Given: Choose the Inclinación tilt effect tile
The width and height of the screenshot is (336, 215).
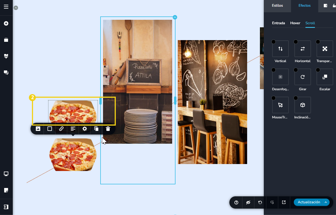Looking at the screenshot, I should point(303,105).
